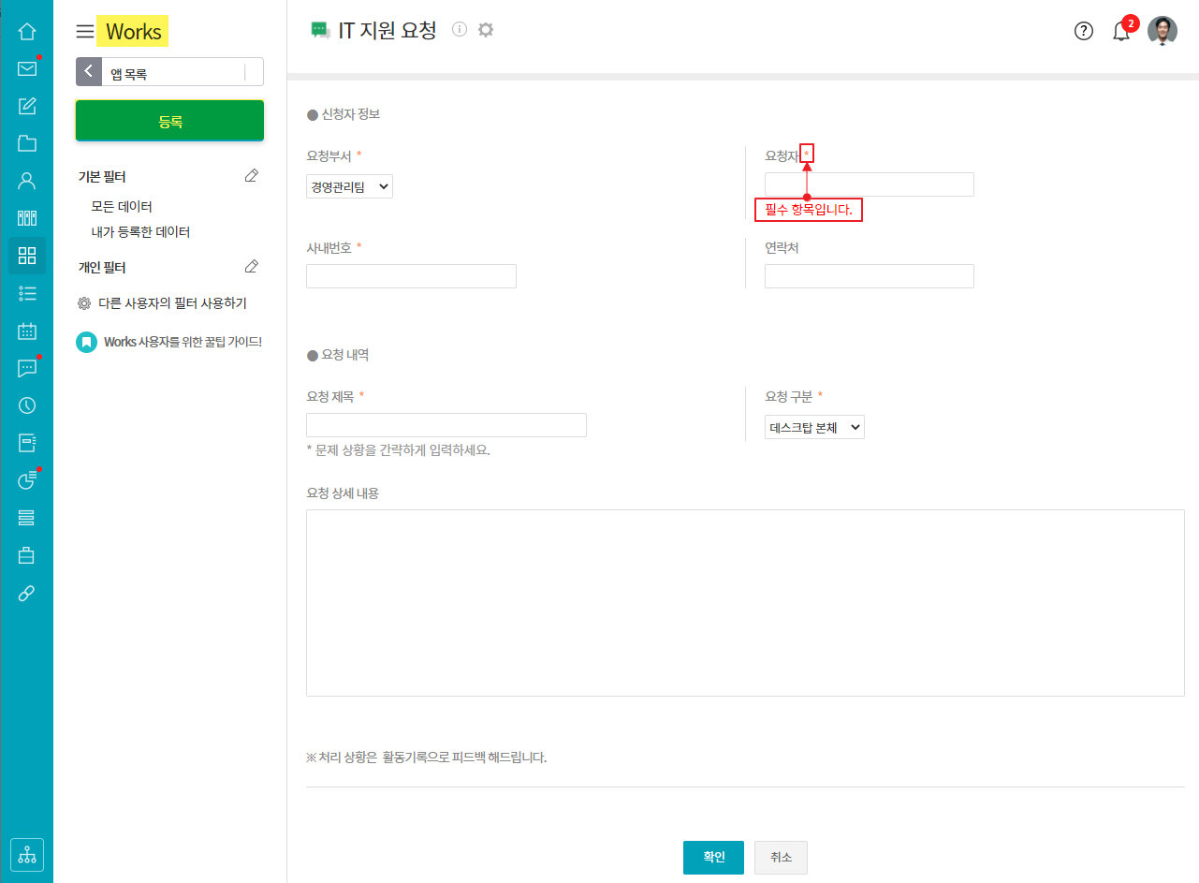Toggle the hamburger menu beside Works
The width and height of the screenshot is (1199, 883).
pos(85,32)
